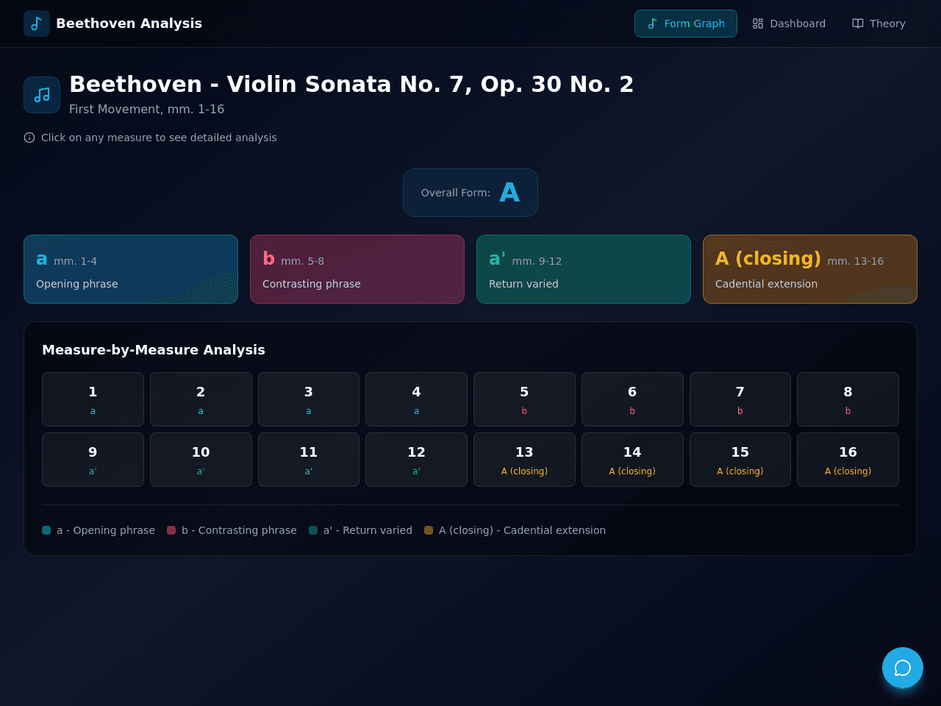Click the sonata title heading
The width and height of the screenshot is (941, 706).
[x=351, y=85]
